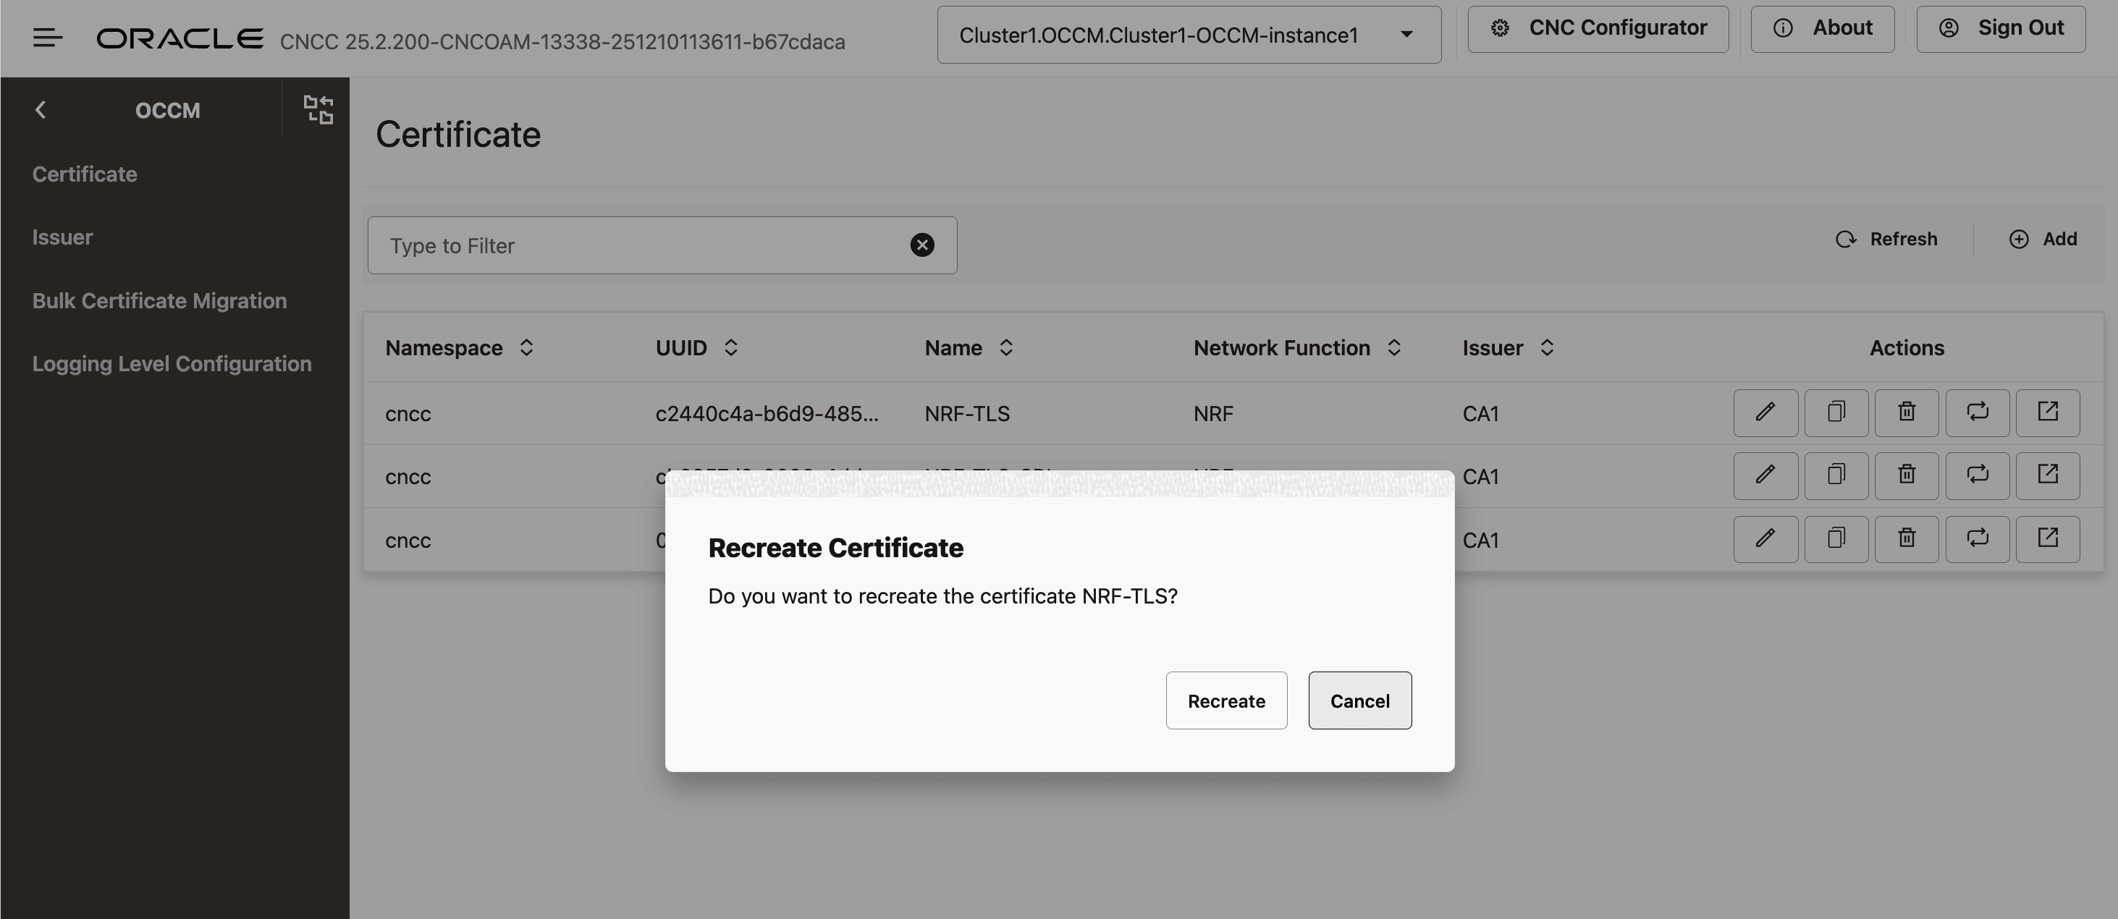Copy icon in the second cncc row

[x=1836, y=476]
